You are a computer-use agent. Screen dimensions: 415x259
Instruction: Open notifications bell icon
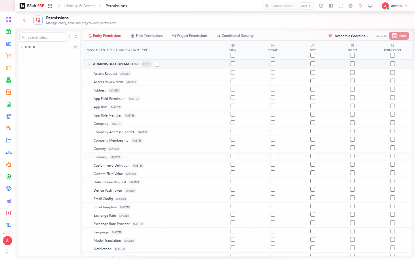[x=360, y=6]
